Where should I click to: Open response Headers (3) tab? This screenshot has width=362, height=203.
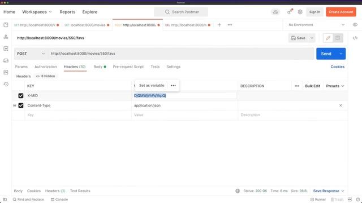55,191
